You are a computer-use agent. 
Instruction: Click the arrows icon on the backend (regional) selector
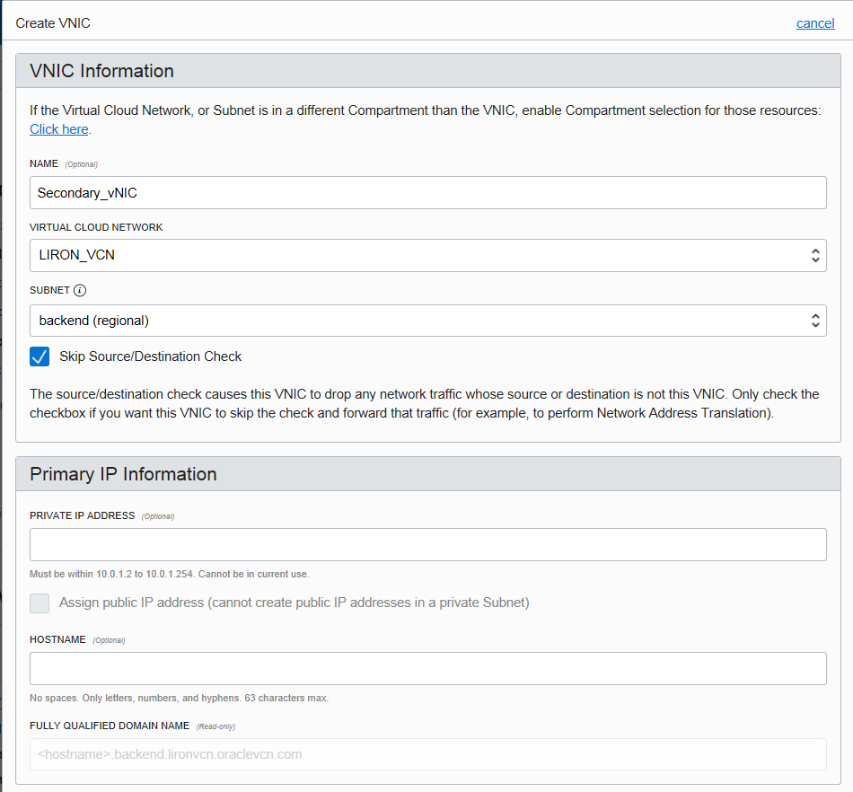[815, 321]
